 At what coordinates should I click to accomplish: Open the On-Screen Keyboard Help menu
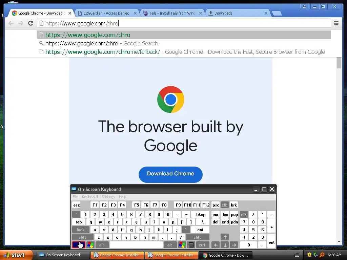(122, 197)
